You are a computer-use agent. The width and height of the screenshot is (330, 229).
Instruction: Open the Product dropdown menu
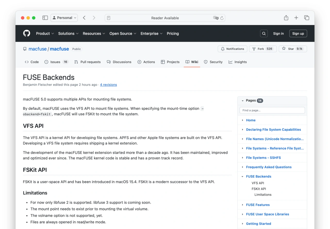[x=45, y=33]
